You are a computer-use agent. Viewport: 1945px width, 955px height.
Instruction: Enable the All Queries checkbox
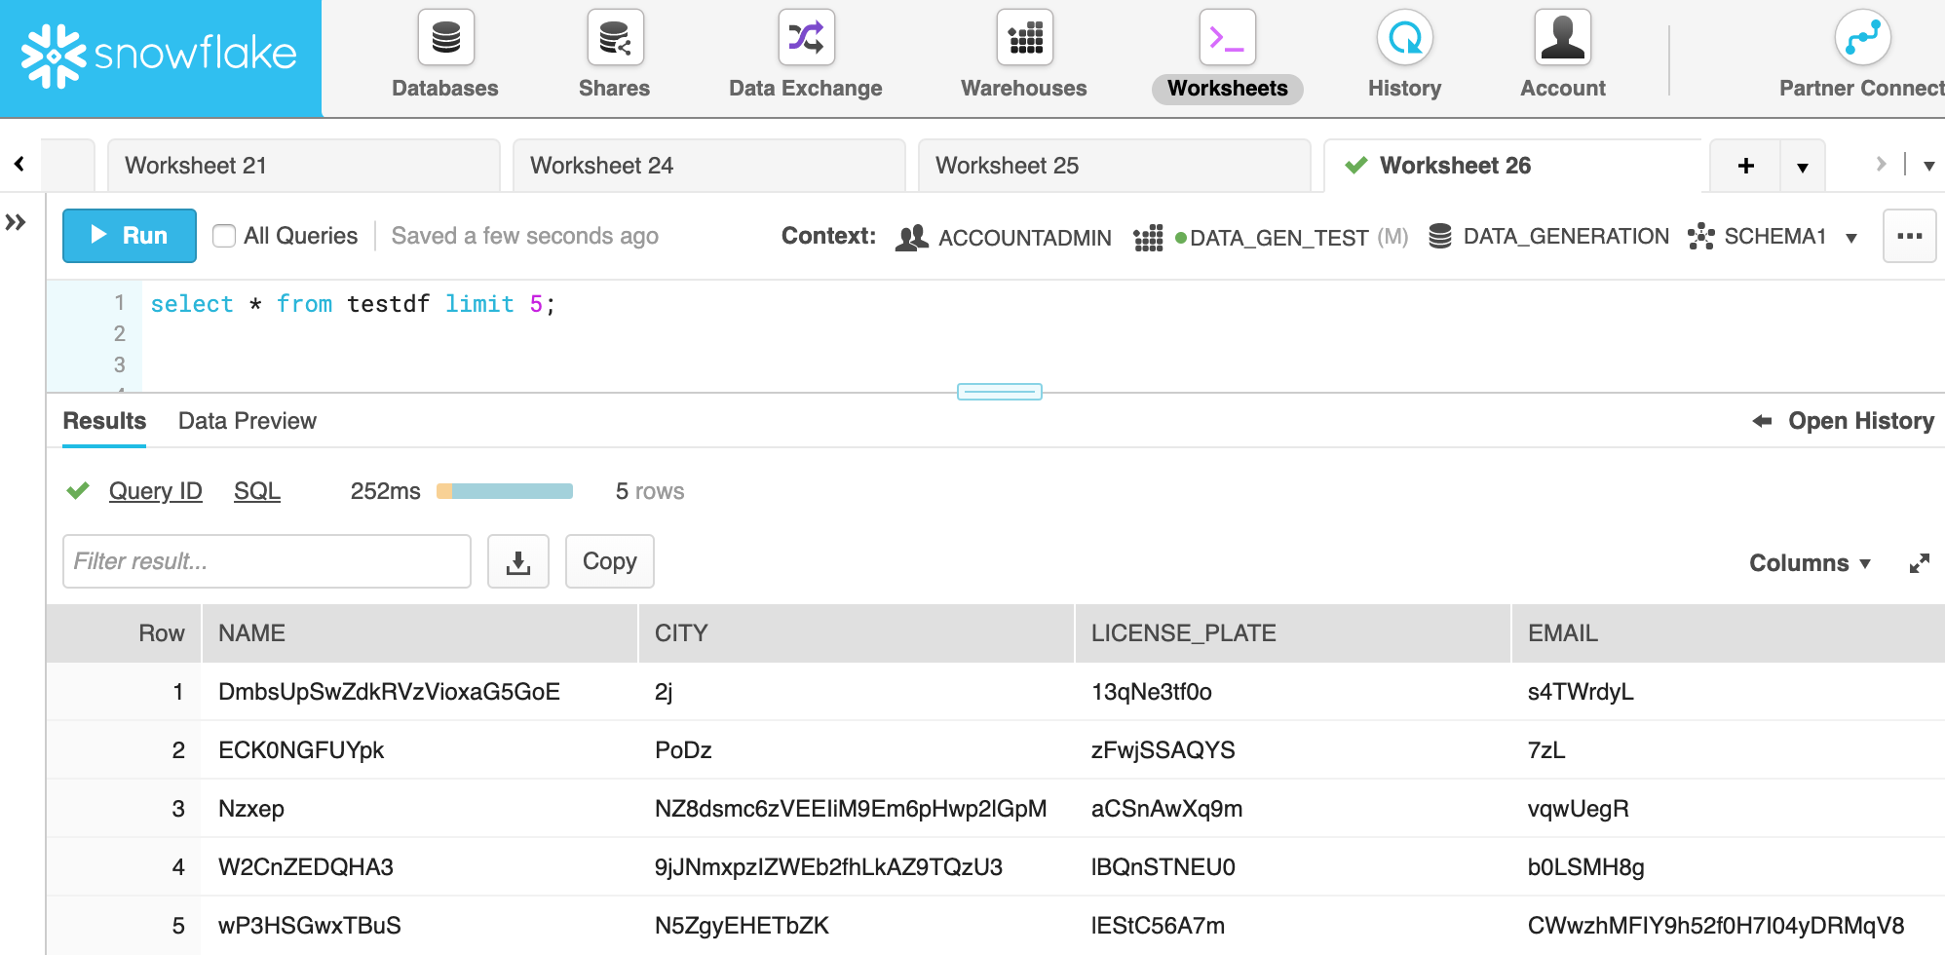(x=224, y=236)
